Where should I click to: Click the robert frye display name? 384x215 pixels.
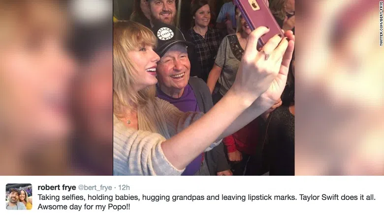coord(57,188)
